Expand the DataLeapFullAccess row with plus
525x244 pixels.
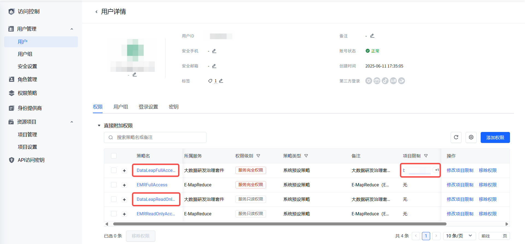pos(124,171)
